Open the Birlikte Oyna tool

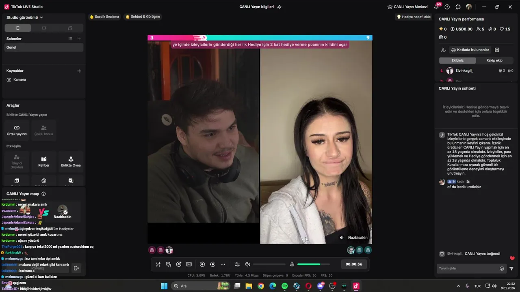(71, 161)
